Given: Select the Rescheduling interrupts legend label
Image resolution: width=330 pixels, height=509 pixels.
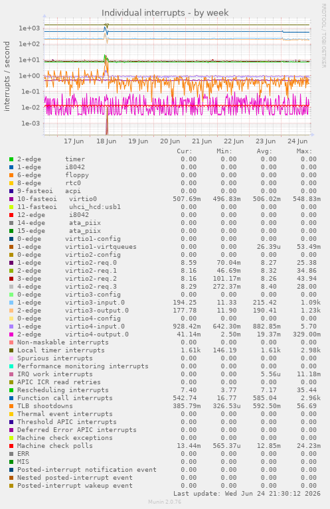Looking at the screenshot, I should point(62,390).
